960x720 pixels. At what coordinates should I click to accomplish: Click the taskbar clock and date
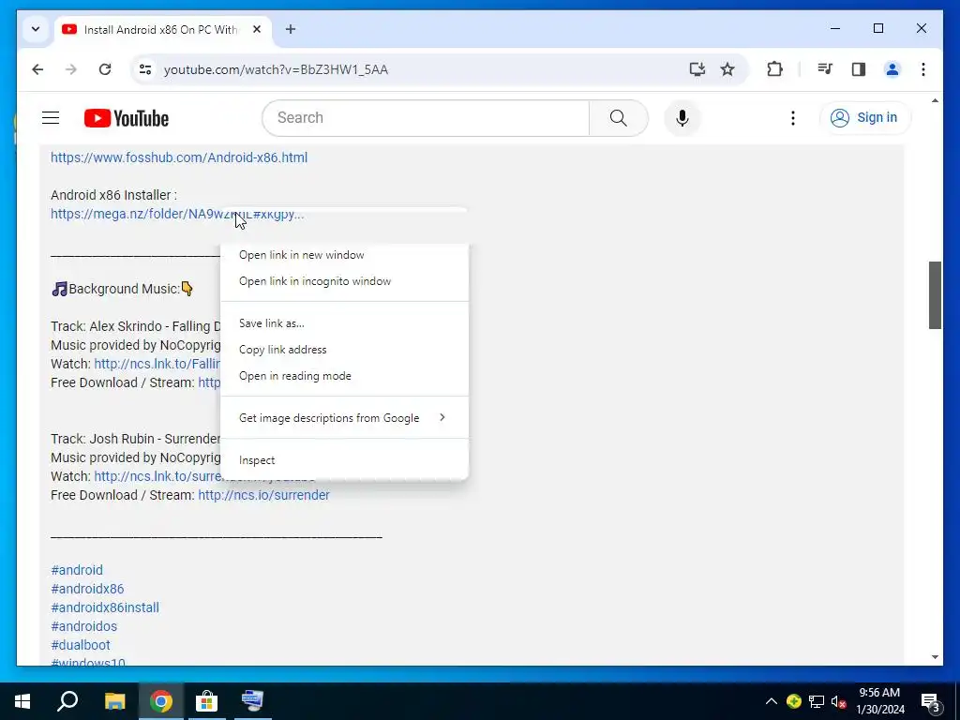click(879, 701)
